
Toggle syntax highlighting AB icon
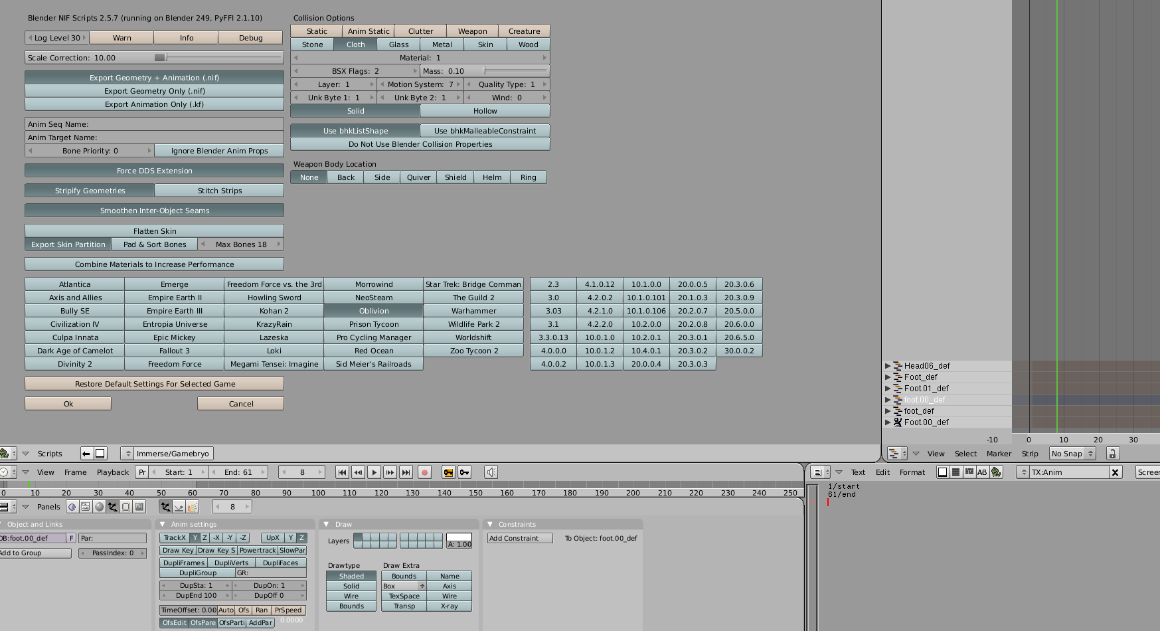point(982,472)
